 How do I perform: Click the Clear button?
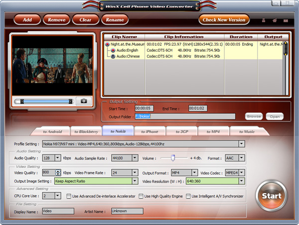[85, 20]
